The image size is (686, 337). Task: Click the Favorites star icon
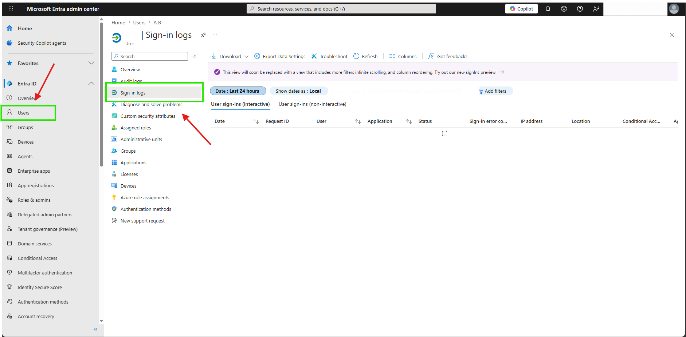(x=9, y=63)
